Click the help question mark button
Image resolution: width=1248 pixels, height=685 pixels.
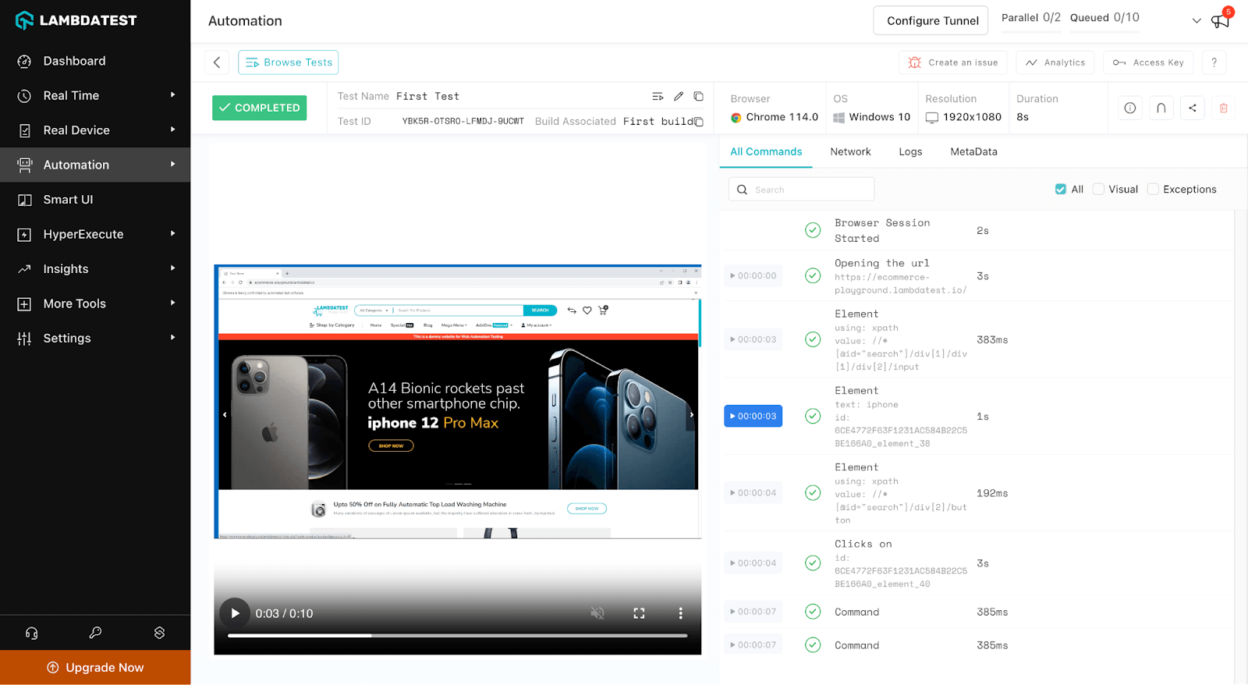point(1214,62)
